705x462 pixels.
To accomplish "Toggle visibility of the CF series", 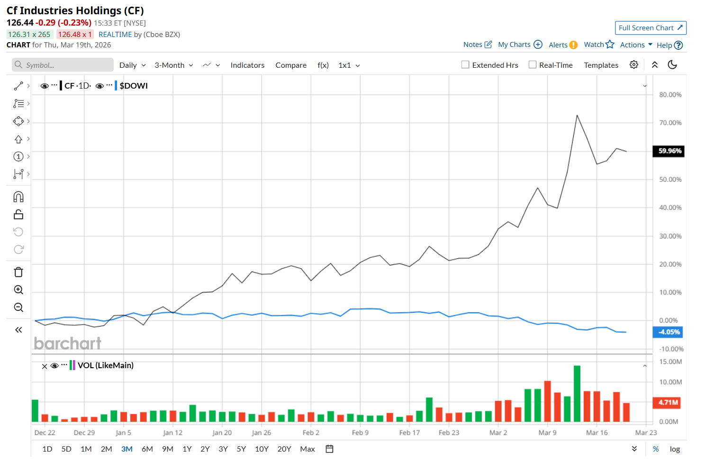I will pyautogui.click(x=45, y=86).
